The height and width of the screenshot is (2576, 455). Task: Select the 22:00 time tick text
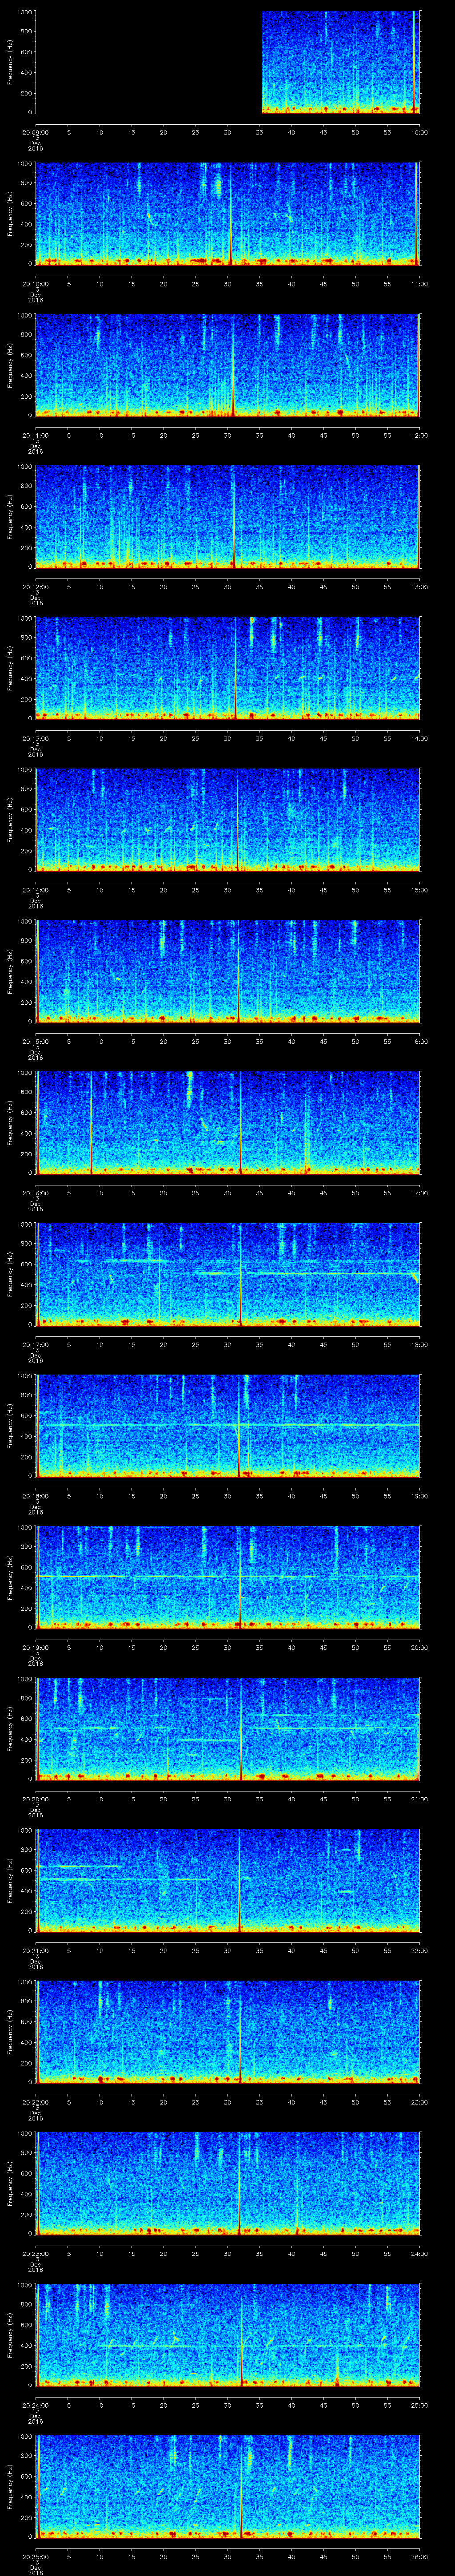pyautogui.click(x=419, y=1950)
